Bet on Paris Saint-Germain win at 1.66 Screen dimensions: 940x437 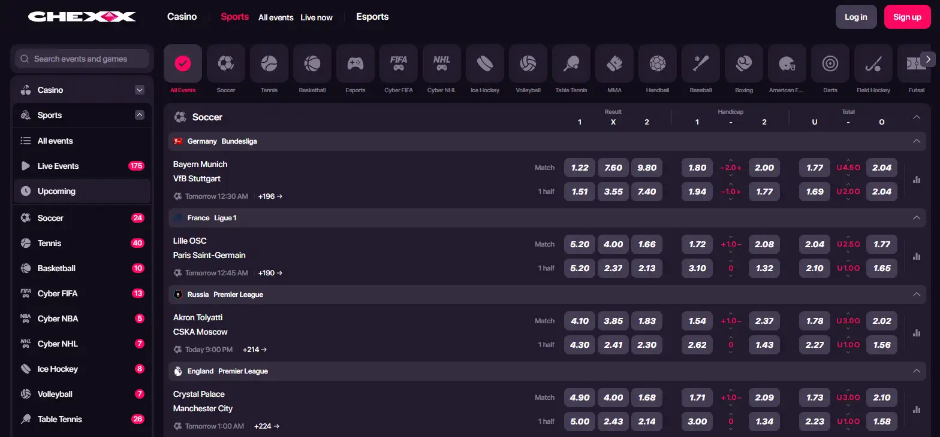(x=647, y=244)
